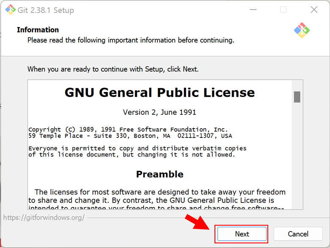Click the "to share and change it" line
This screenshot has height=248, width=330.
151,200
